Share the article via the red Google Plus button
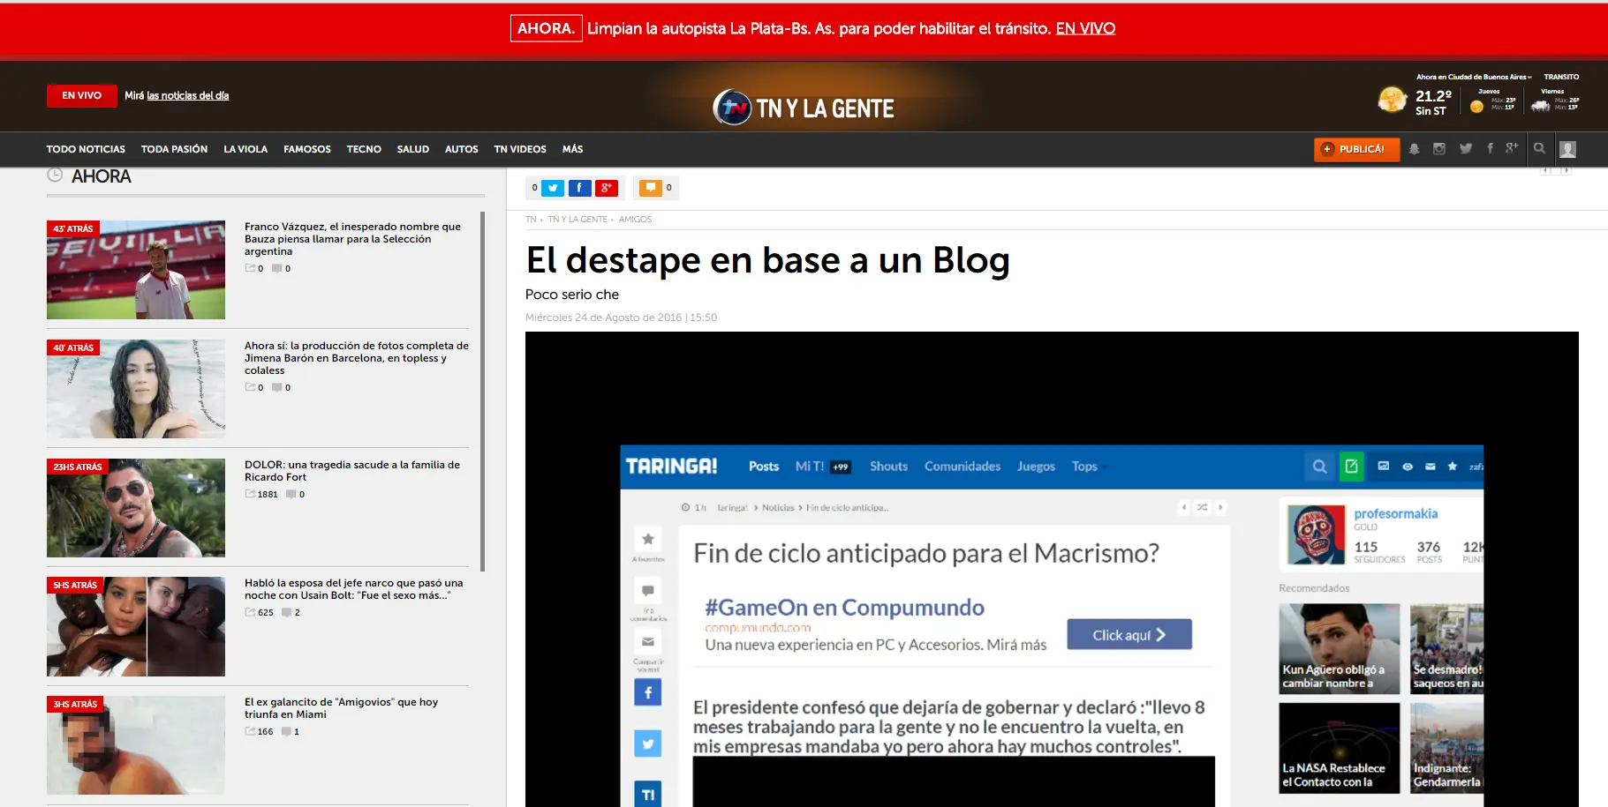1608x807 pixels. point(607,188)
